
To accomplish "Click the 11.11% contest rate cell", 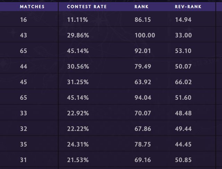I will click(x=78, y=20).
